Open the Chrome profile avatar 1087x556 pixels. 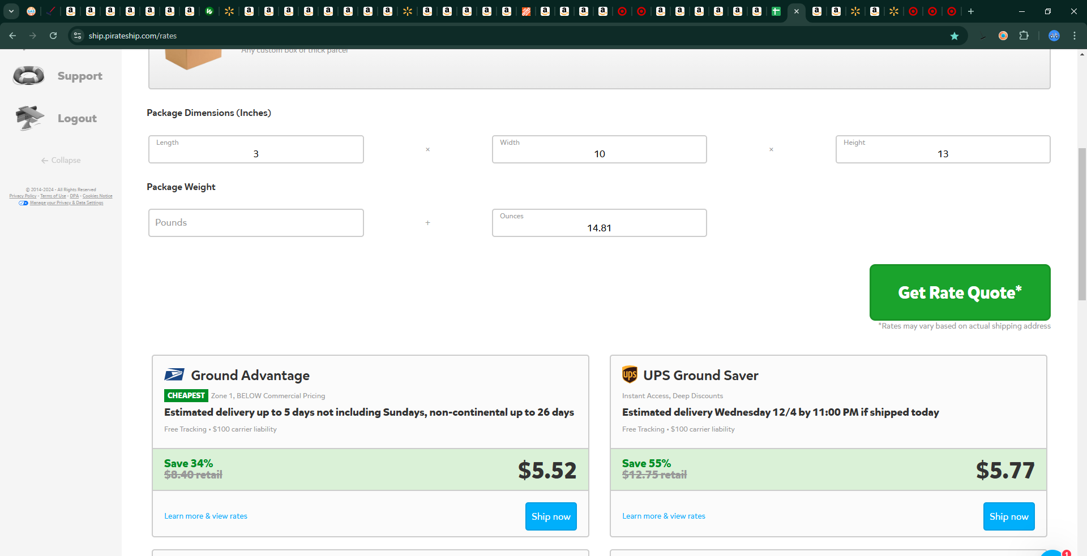tap(1054, 36)
